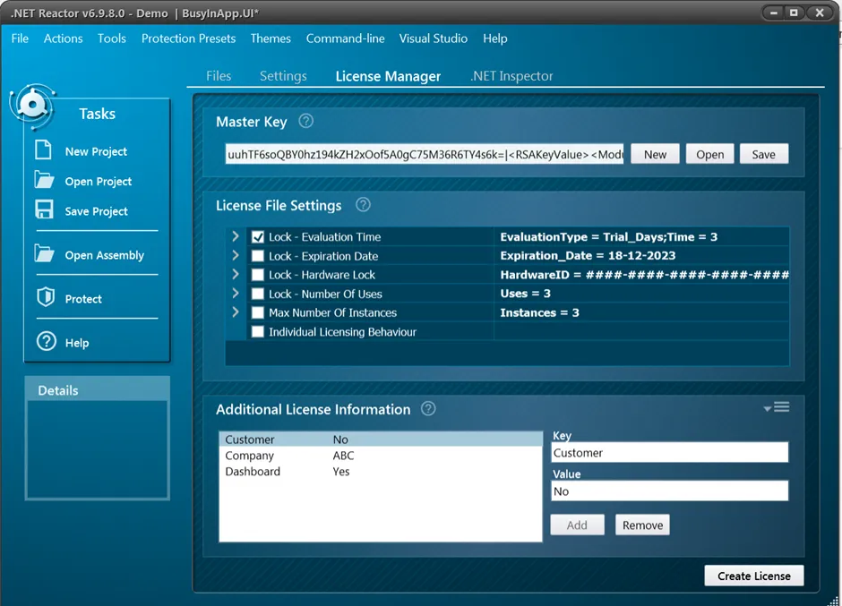The width and height of the screenshot is (842, 606).
Task: Enable the Lock - Expiration Date checkbox
Action: coord(258,256)
